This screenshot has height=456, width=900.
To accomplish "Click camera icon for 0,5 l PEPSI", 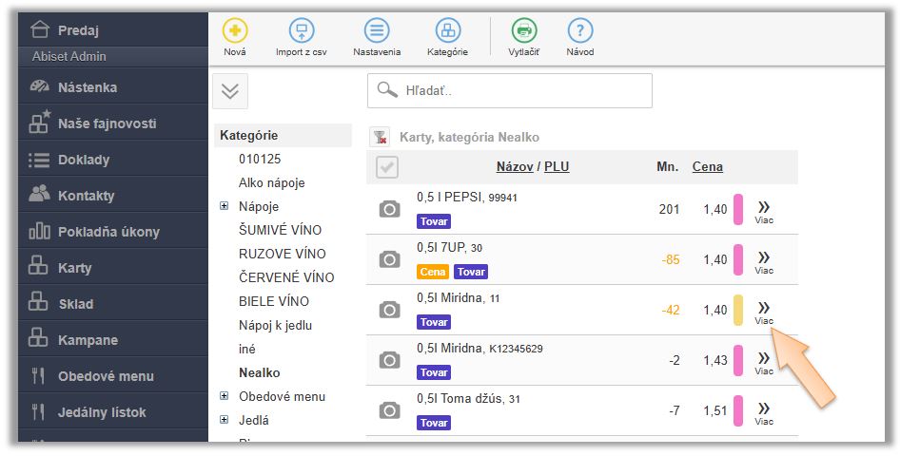I will pyautogui.click(x=389, y=209).
